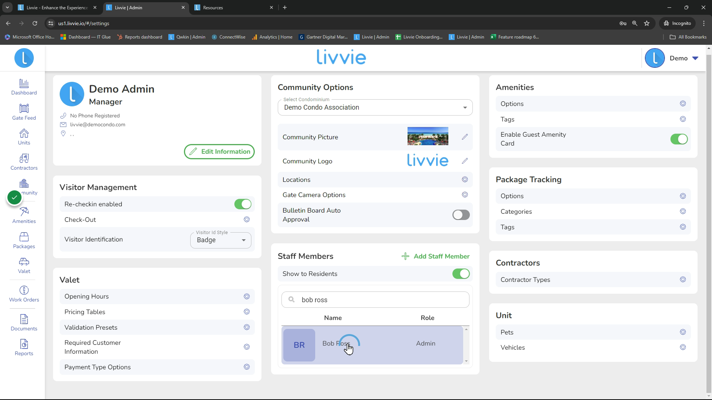Open Pets settings gear

click(683, 332)
